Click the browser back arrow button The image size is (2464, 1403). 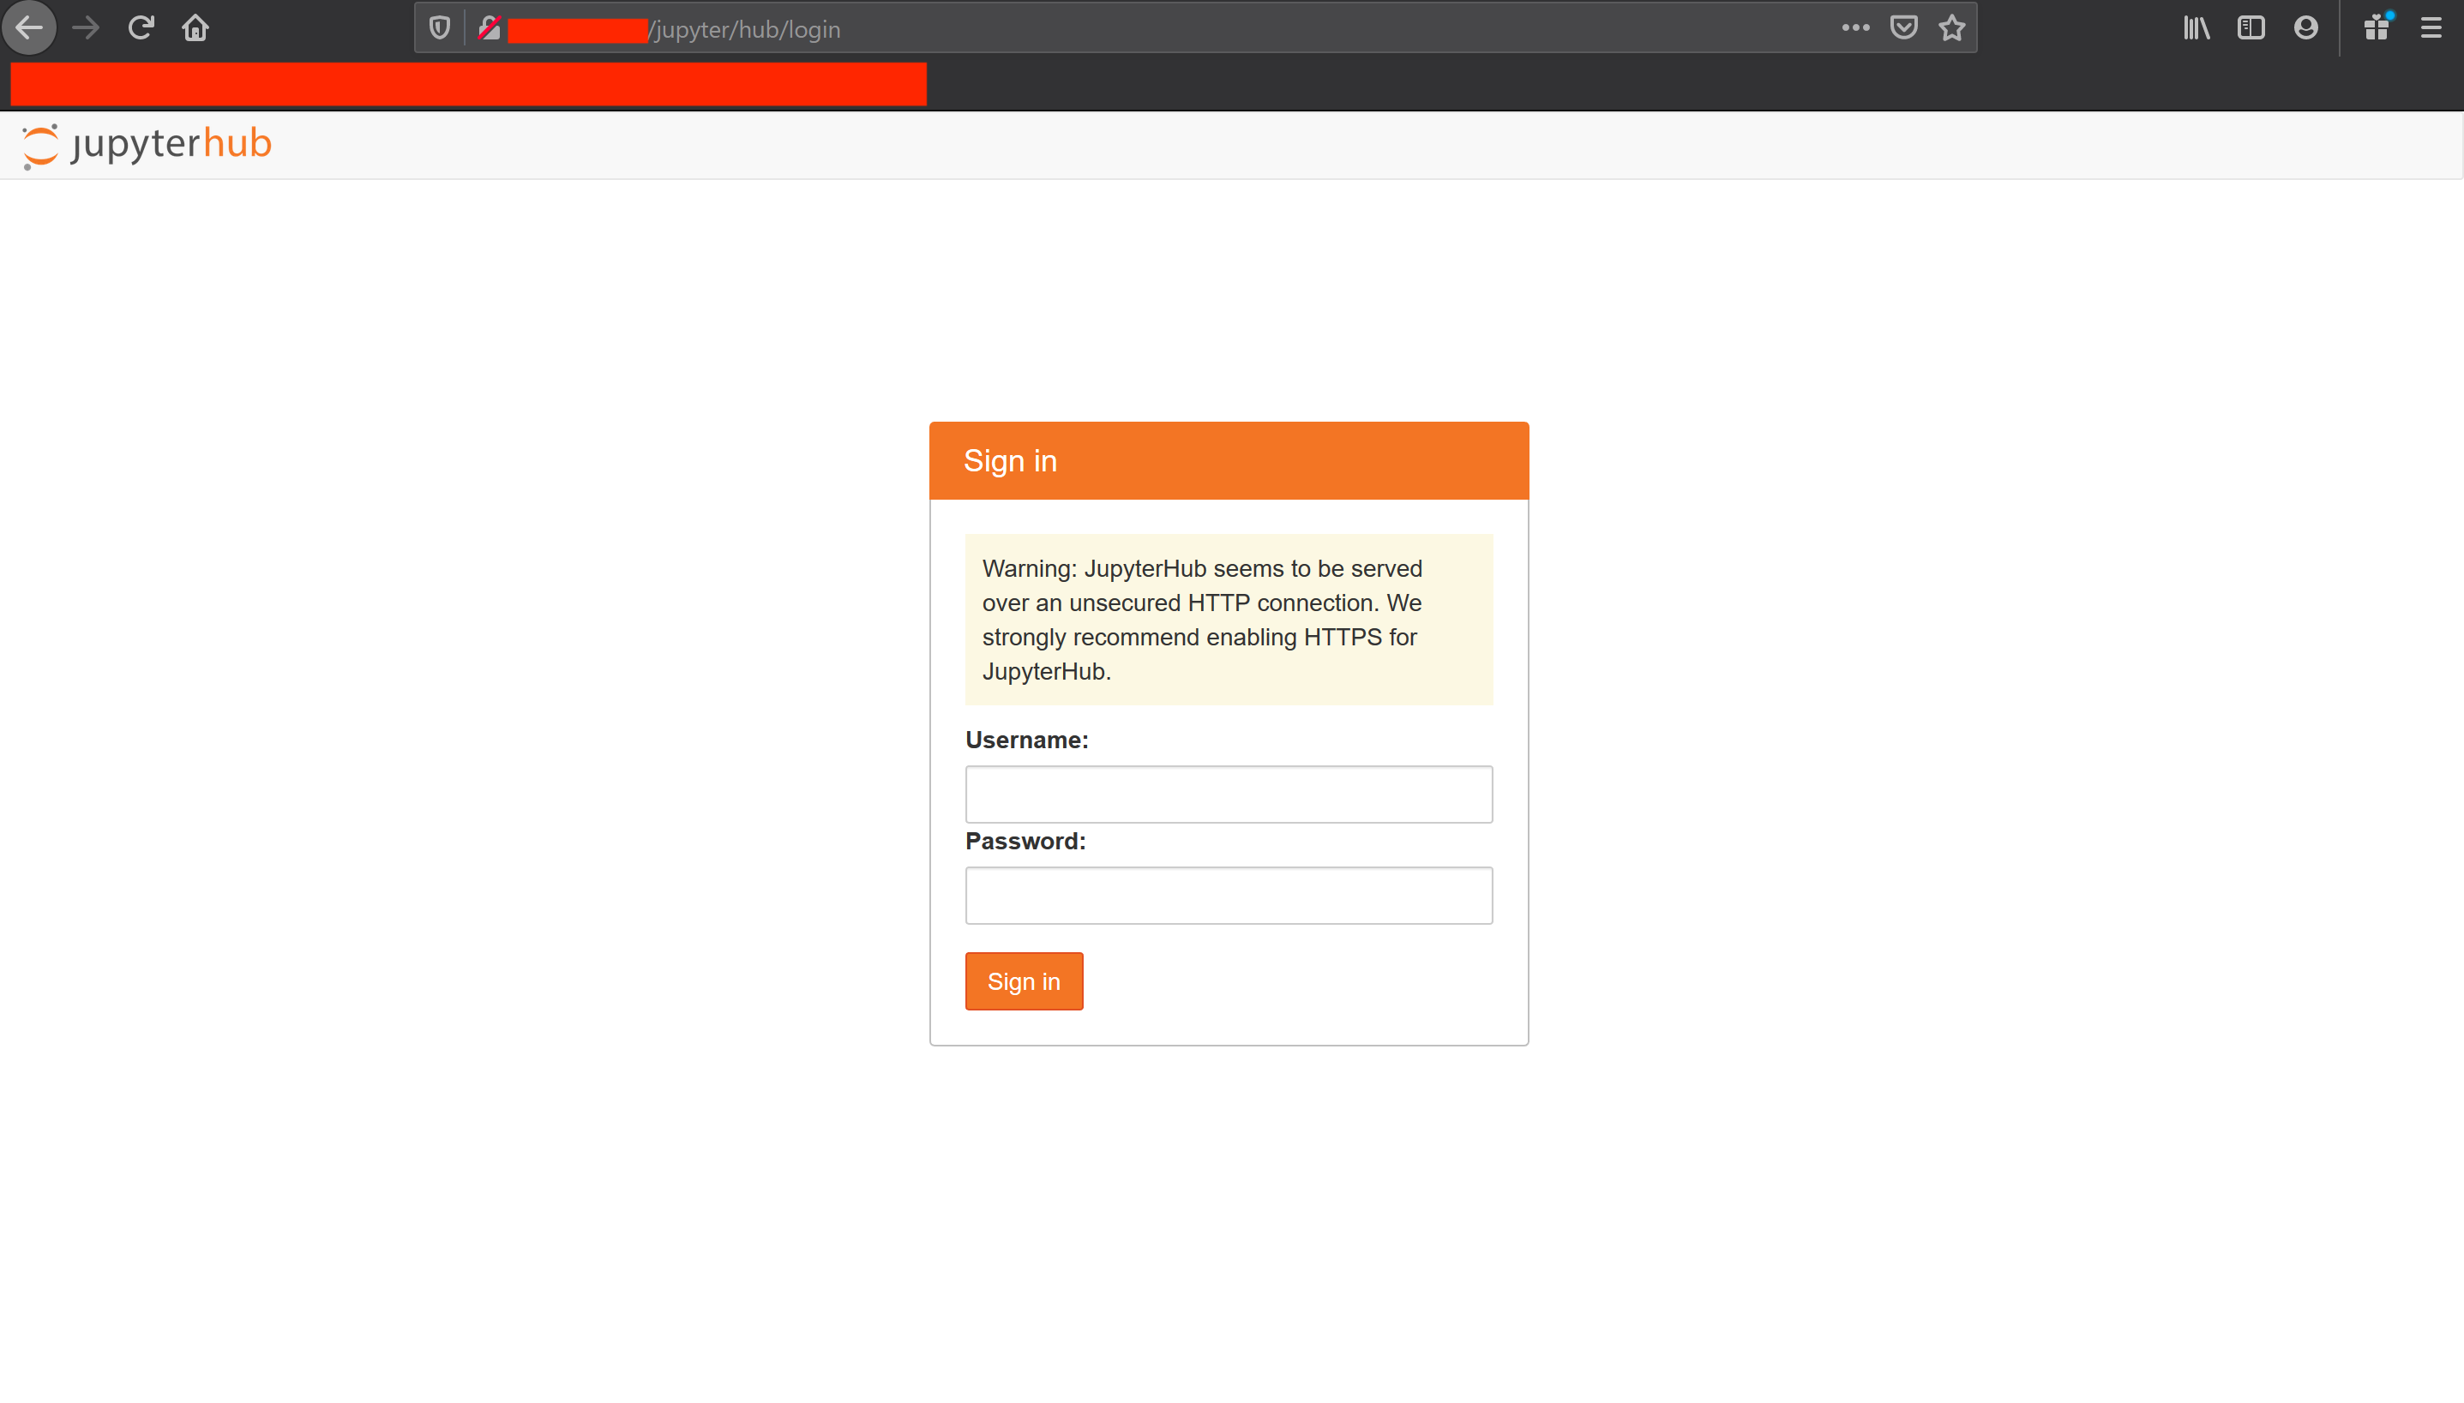pyautogui.click(x=29, y=28)
